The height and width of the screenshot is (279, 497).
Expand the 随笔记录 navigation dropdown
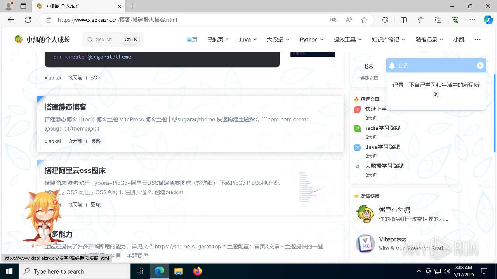[429, 40]
